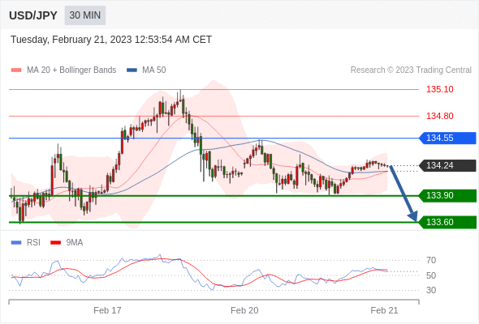This screenshot has height=324, width=479.
Task: Click the Feb 20 date axis label
Action: [x=244, y=310]
